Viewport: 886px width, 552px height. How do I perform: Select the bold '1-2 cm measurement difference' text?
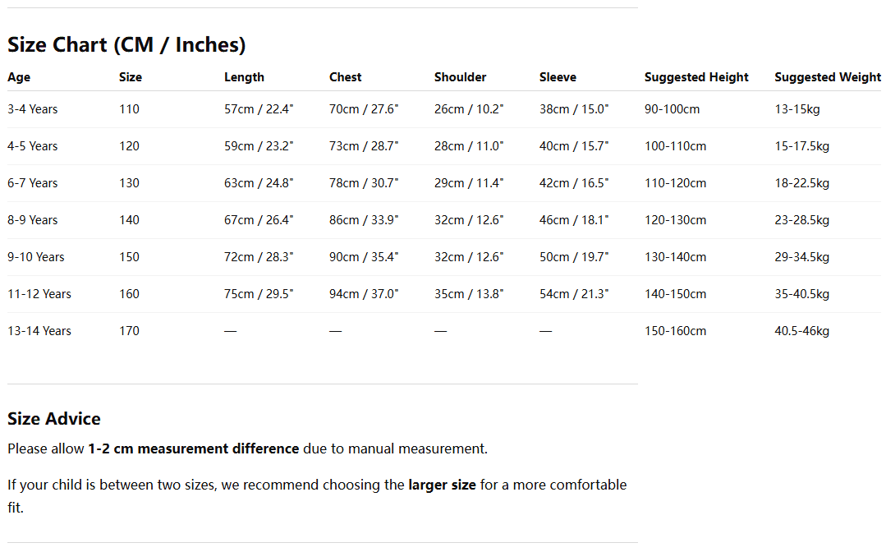click(193, 448)
